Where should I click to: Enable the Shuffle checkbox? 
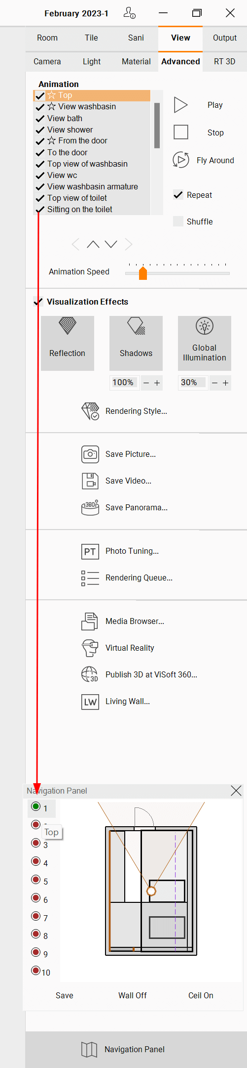click(x=178, y=222)
